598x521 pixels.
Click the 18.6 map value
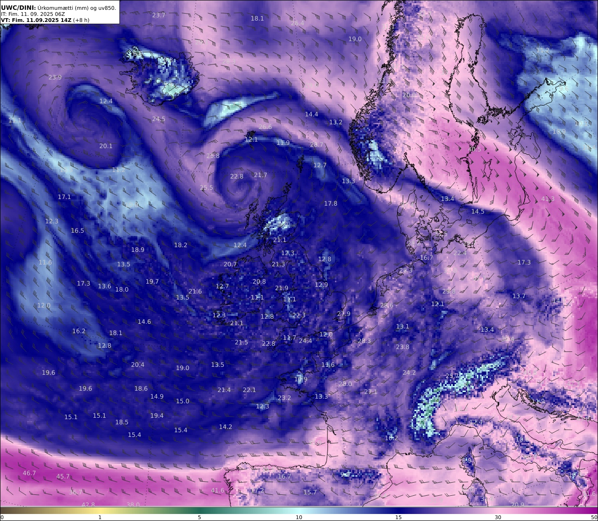(141, 388)
